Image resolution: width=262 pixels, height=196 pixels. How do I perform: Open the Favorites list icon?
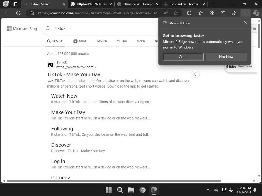(201, 13)
